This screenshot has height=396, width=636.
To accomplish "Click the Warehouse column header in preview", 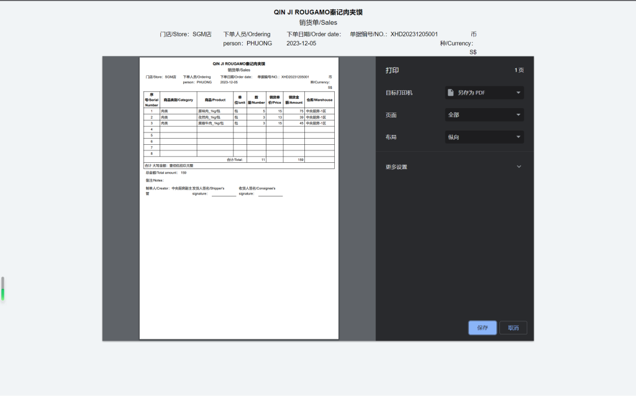I will pyautogui.click(x=319, y=100).
